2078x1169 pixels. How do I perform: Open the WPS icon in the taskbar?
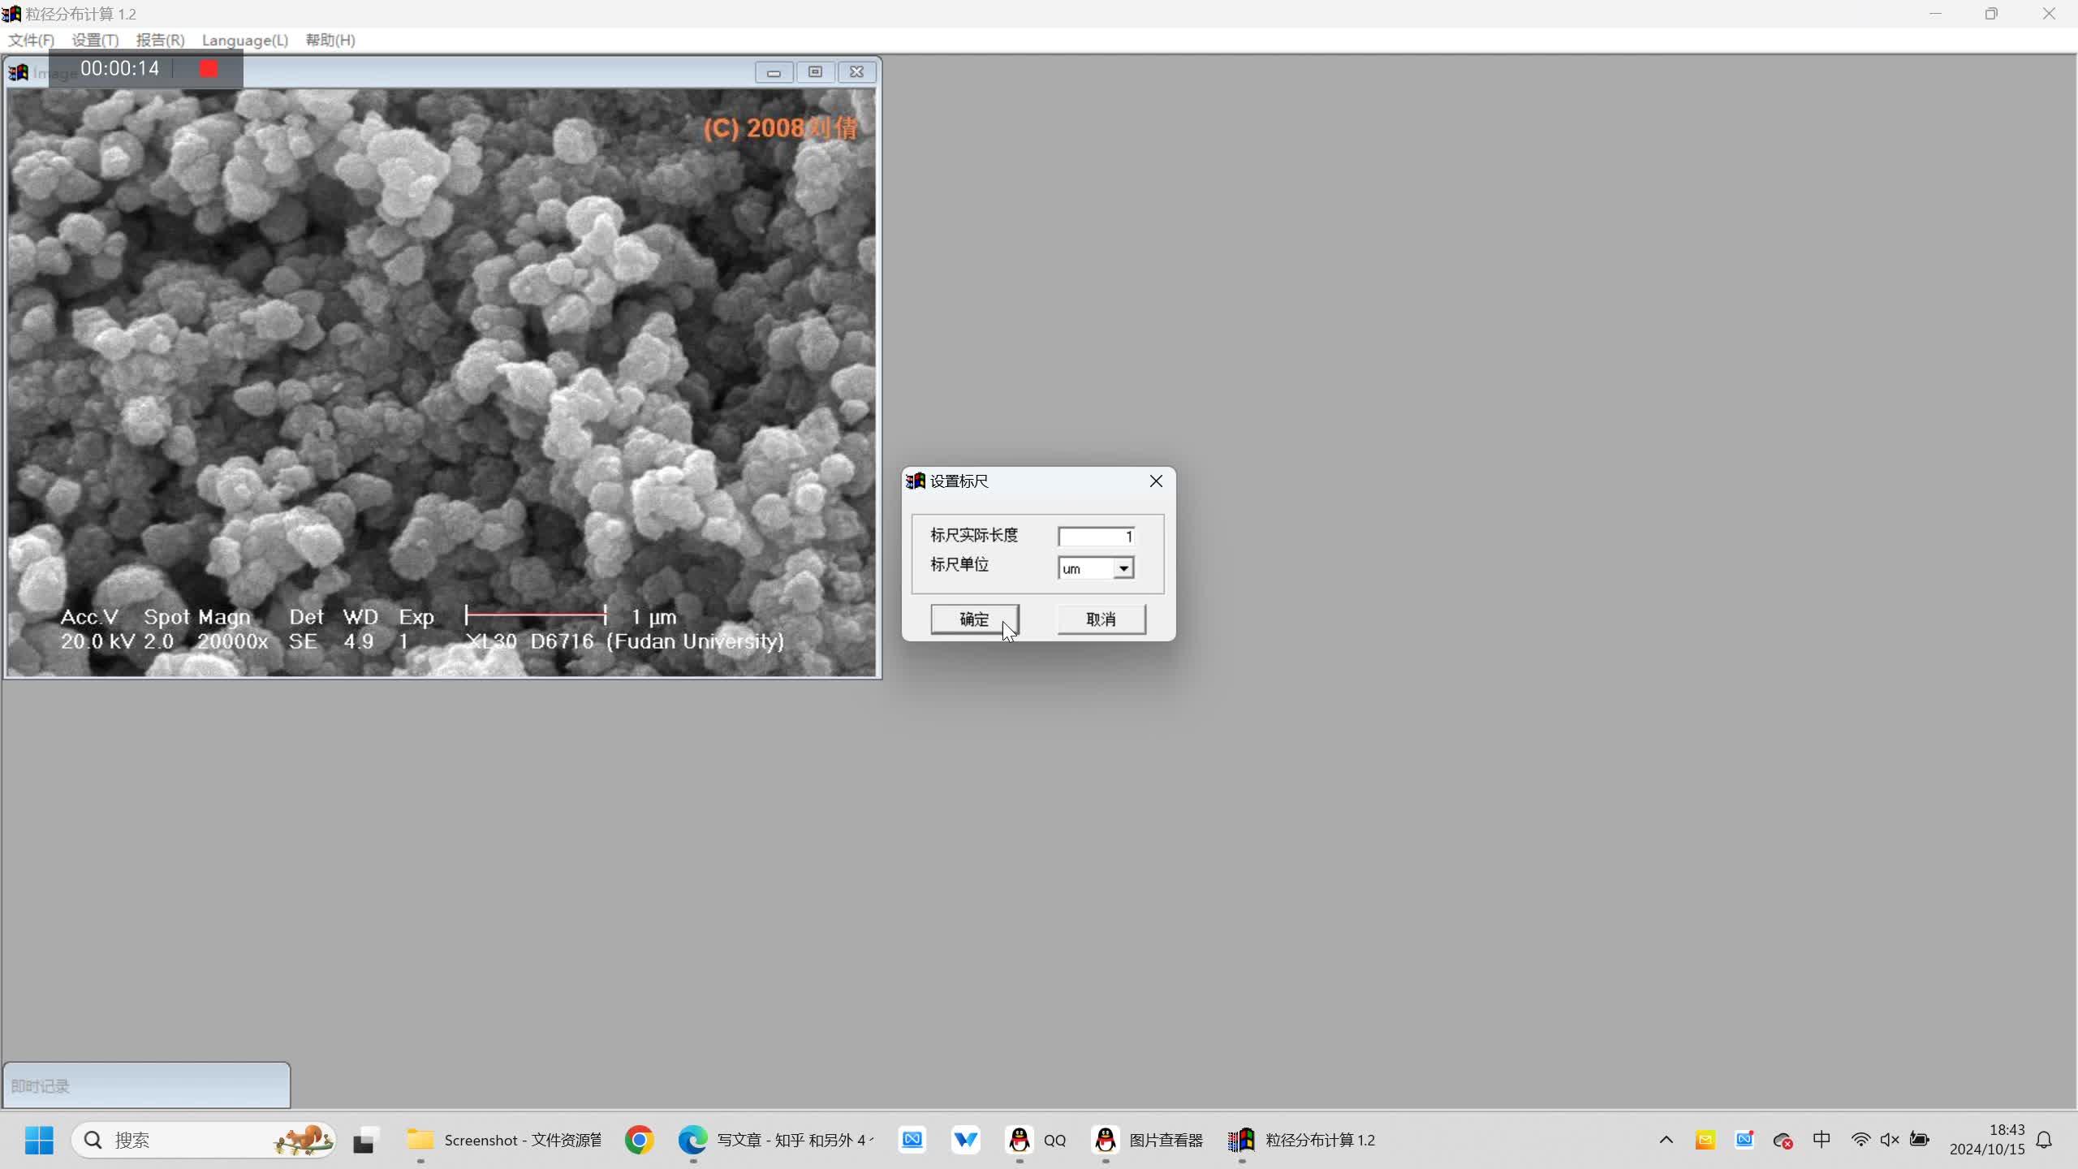coord(965,1140)
